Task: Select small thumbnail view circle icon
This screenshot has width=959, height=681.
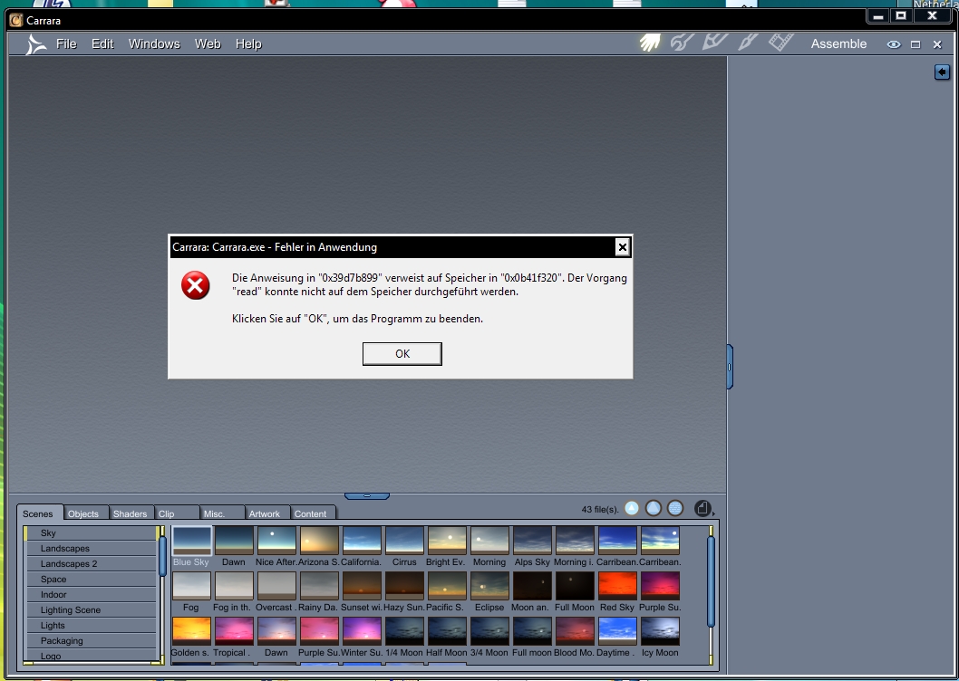Action: coord(632,508)
